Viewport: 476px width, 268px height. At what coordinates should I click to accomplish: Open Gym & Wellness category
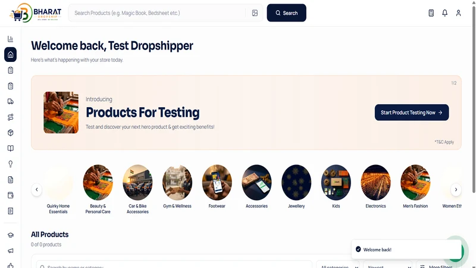(177, 187)
